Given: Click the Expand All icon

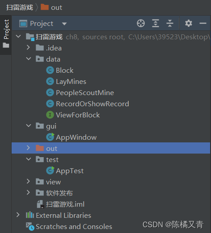Looking at the screenshot, I should tap(156, 23).
